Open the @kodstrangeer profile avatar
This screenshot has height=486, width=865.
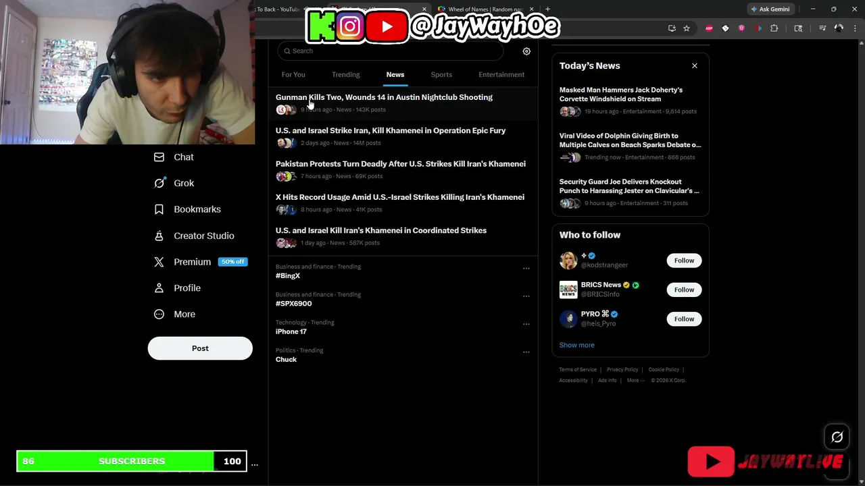click(x=568, y=261)
